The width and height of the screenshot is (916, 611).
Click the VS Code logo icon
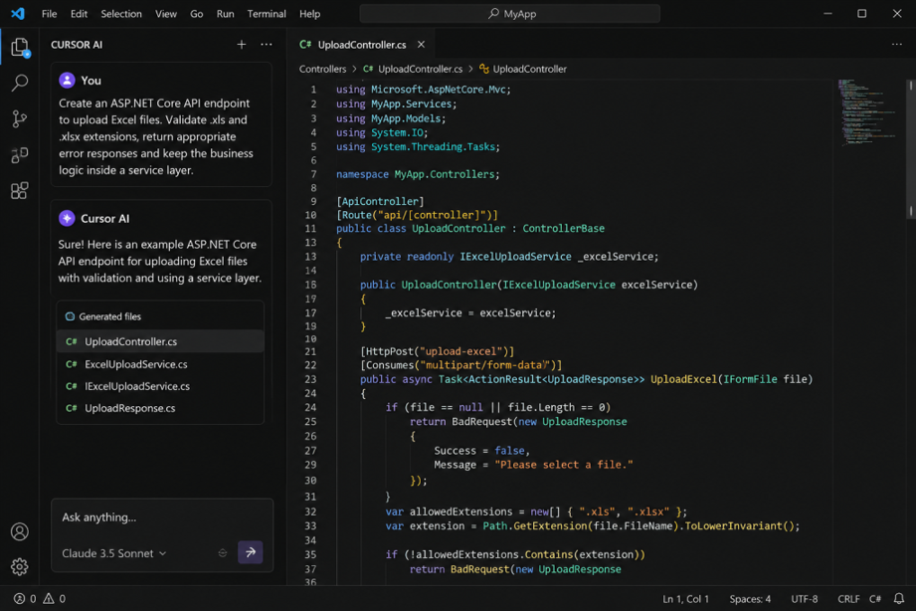click(18, 14)
